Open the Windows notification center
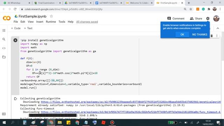 (218, 122)
